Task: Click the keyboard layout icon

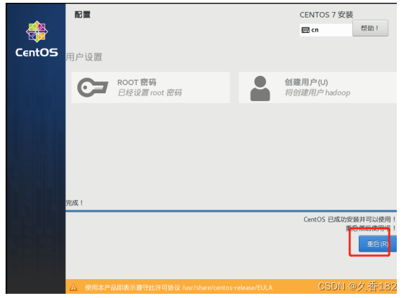Action: click(305, 30)
